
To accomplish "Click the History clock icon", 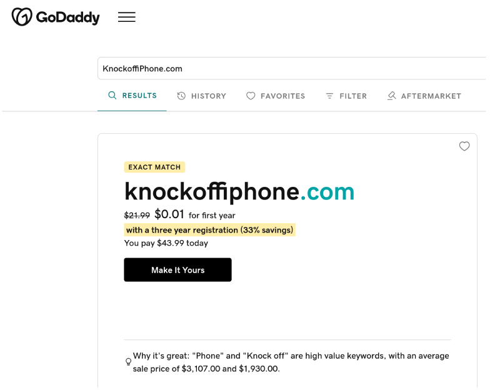I will coord(181,96).
